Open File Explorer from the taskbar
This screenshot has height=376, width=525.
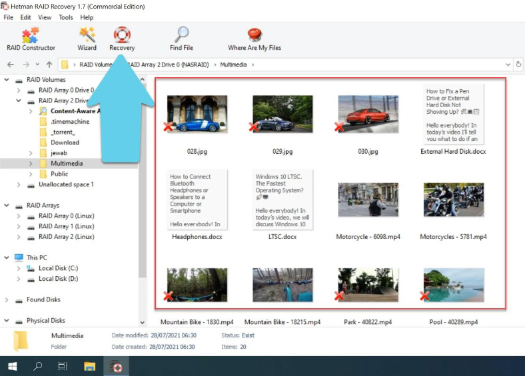(x=89, y=366)
